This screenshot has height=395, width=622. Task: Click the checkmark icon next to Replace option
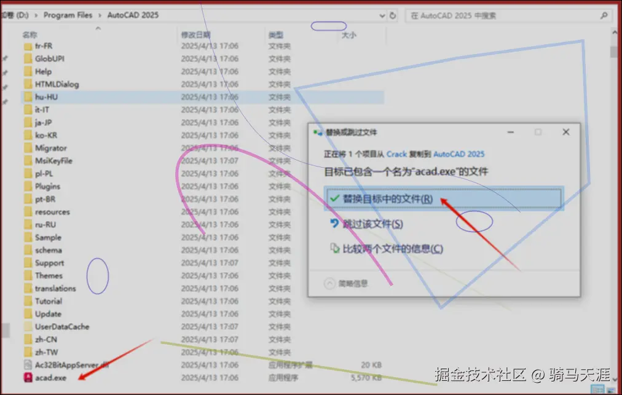click(x=334, y=198)
